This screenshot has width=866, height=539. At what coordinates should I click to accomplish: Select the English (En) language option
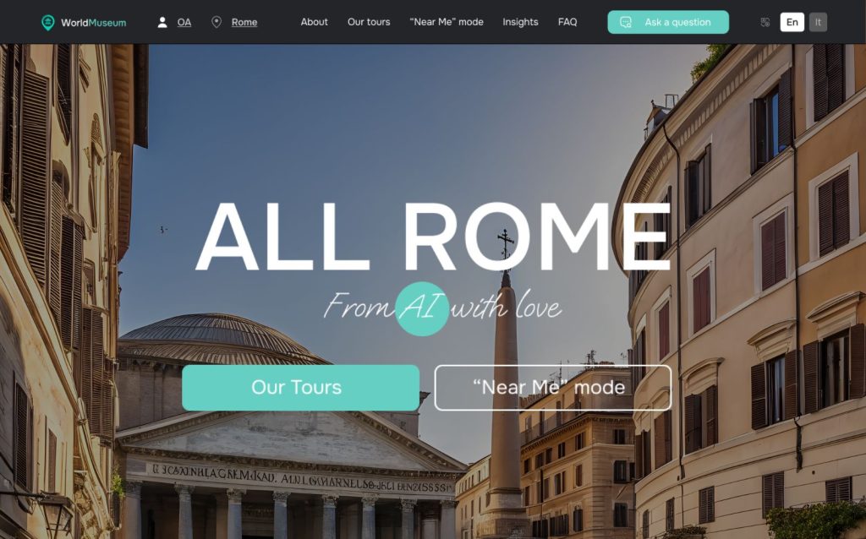(x=792, y=22)
